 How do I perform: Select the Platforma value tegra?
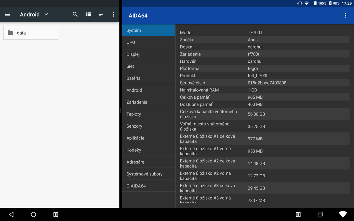(253, 69)
